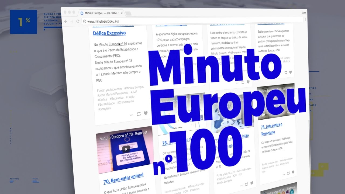Open the Minuto Europeu nº 76 video thumbnail

[x=276, y=101]
